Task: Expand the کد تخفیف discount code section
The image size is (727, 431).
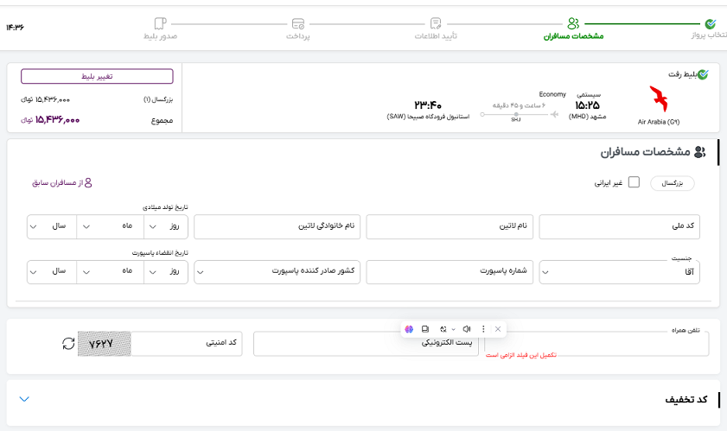Action: [24, 399]
